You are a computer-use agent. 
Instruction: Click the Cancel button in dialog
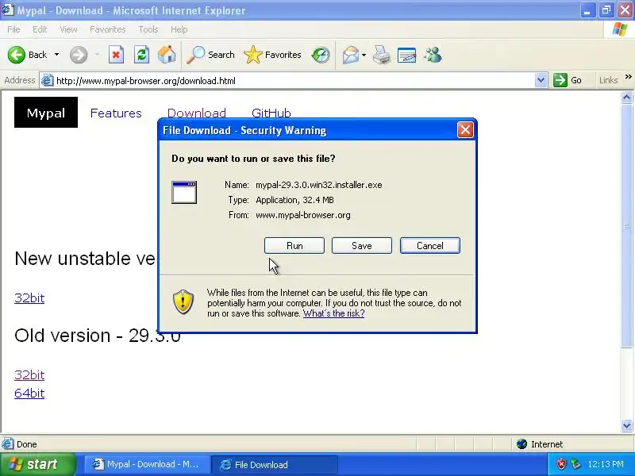point(430,246)
